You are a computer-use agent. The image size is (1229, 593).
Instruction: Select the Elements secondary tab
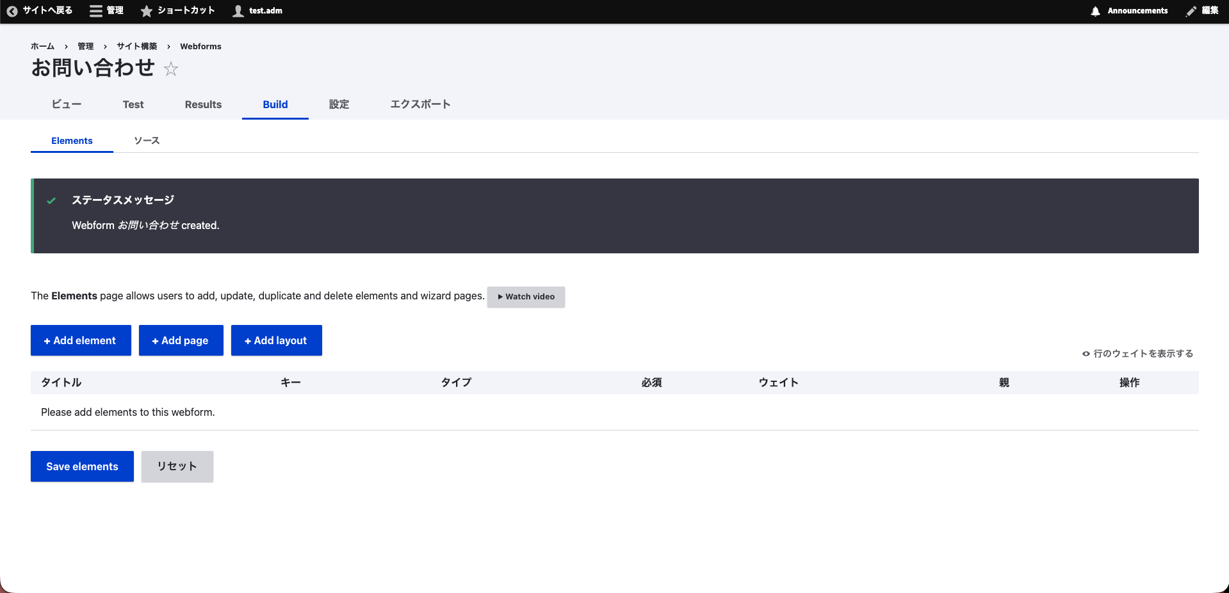coord(72,141)
